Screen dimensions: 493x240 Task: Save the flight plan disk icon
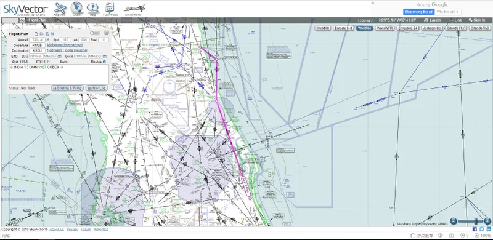pos(47,34)
